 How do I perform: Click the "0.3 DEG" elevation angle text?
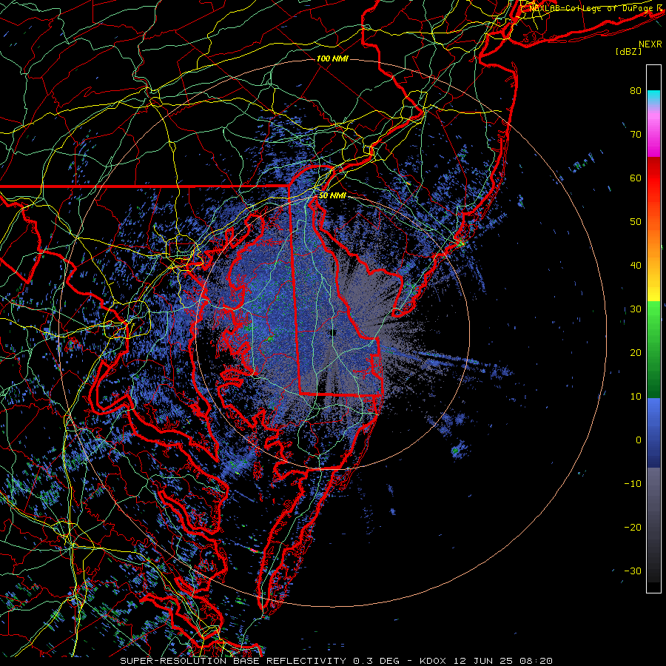coord(377,661)
